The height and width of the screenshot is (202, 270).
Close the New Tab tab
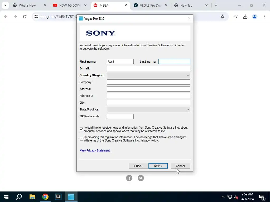click(x=206, y=5)
